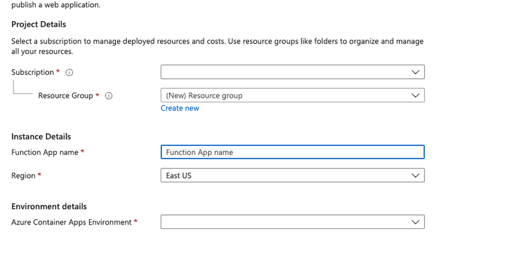Click the Create new link

[180, 108]
